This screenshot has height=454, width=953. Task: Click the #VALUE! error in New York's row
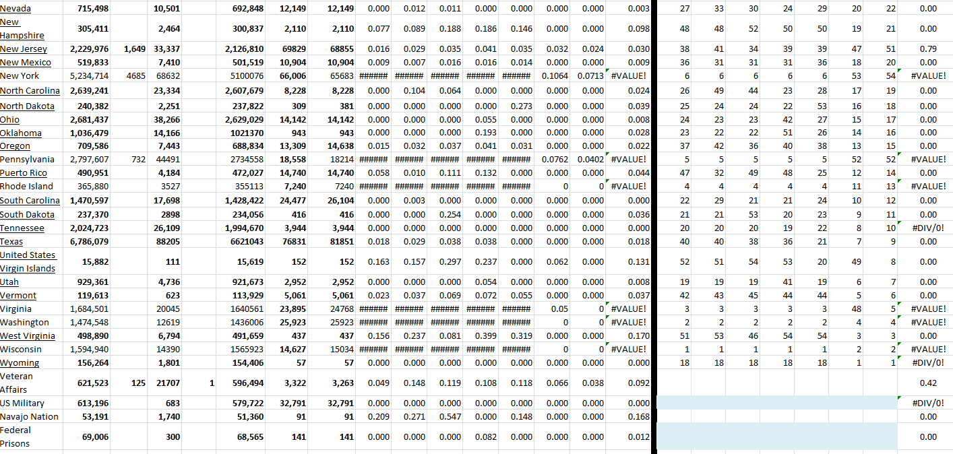[x=629, y=75]
